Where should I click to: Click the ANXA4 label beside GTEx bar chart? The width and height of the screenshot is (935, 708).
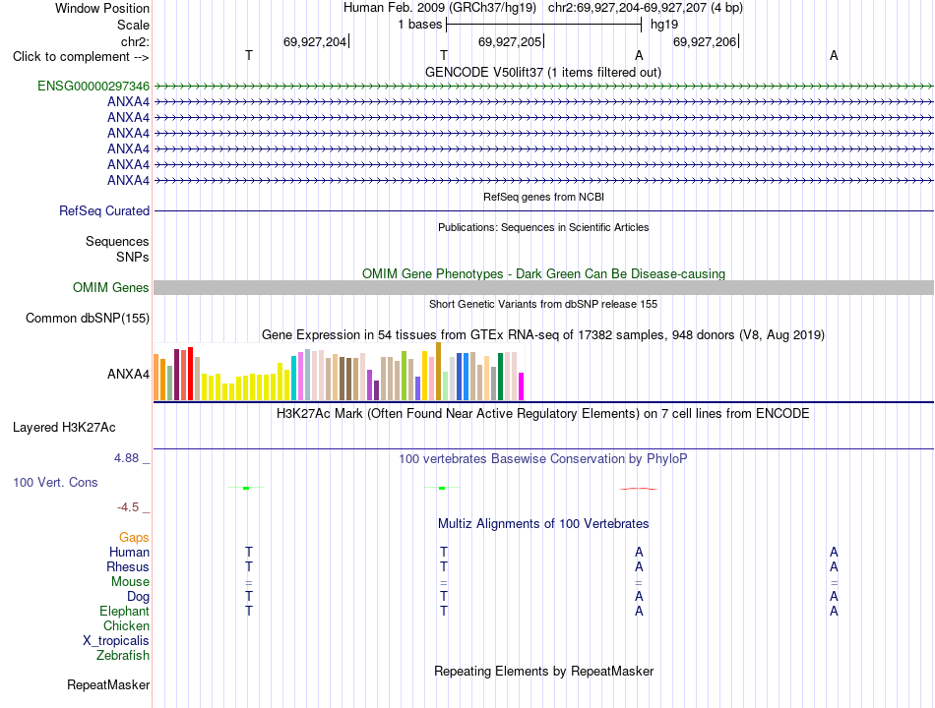click(128, 375)
